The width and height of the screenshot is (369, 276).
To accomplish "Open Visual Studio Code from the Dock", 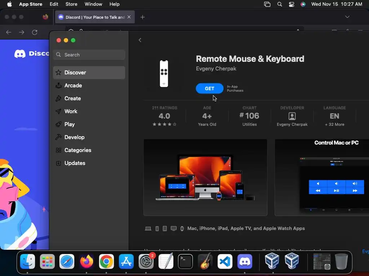I will [x=225, y=262].
